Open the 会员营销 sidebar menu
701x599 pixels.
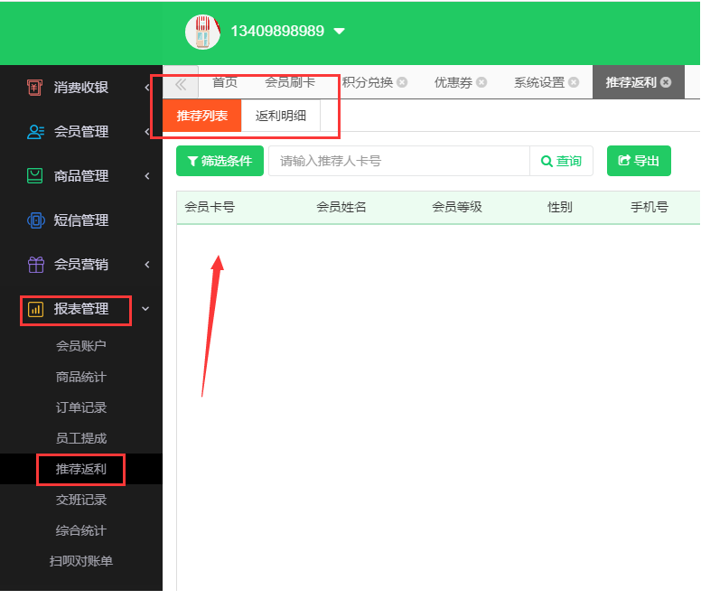(x=81, y=265)
